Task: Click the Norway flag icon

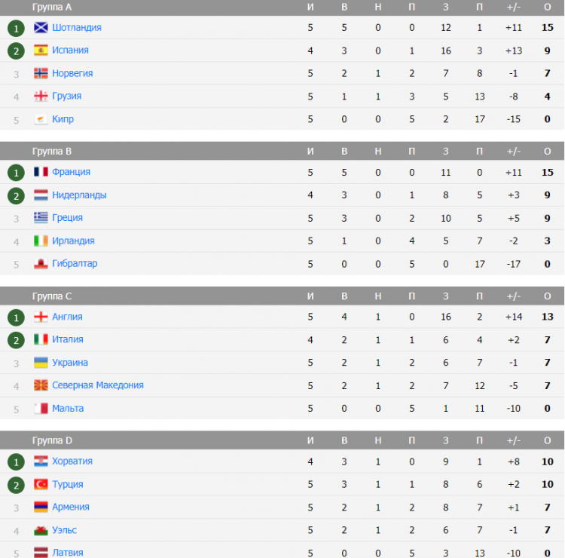Action: coord(41,73)
